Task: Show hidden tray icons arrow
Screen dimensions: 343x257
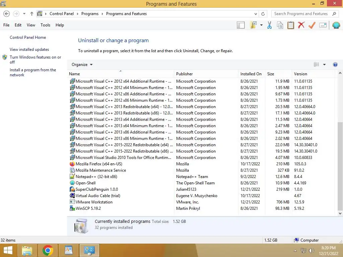Action: click(295, 251)
